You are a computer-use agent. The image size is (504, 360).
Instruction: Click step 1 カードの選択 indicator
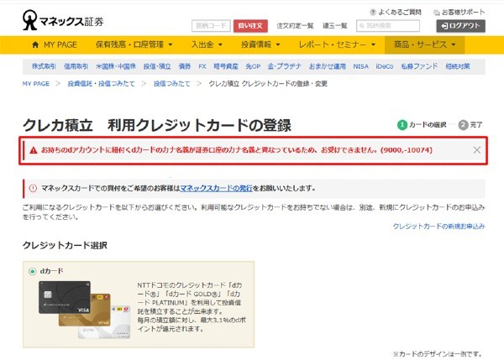pos(422,124)
